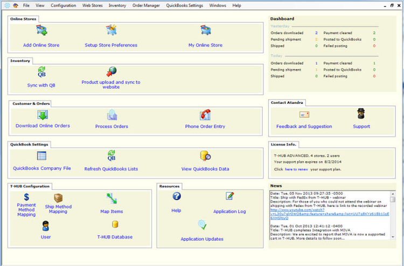
Task: Click the Ship Method Mapping box icon
Action: point(58,198)
